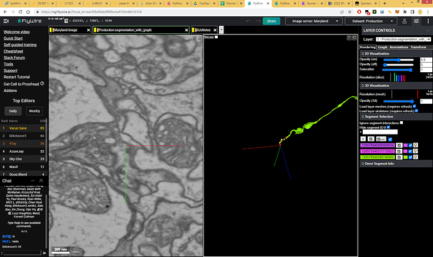The height and width of the screenshot is (257, 433).
Task: Redo the edit with the redo arrow
Action: (x=258, y=21)
